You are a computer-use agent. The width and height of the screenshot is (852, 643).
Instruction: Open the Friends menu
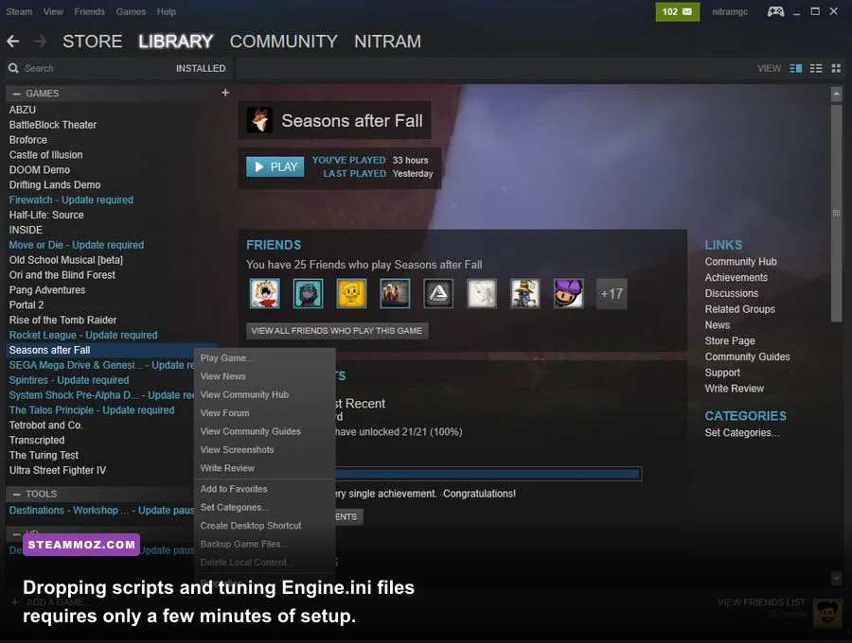[x=90, y=11]
